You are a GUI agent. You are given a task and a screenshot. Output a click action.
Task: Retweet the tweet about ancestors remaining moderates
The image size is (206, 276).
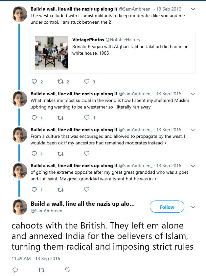pyautogui.click(x=60, y=154)
